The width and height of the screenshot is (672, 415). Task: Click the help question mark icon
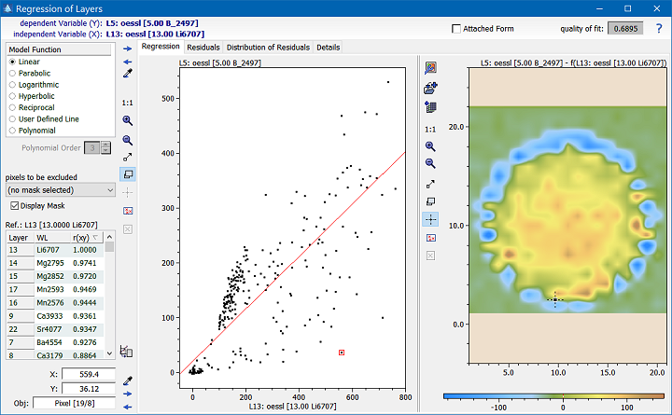(659, 28)
